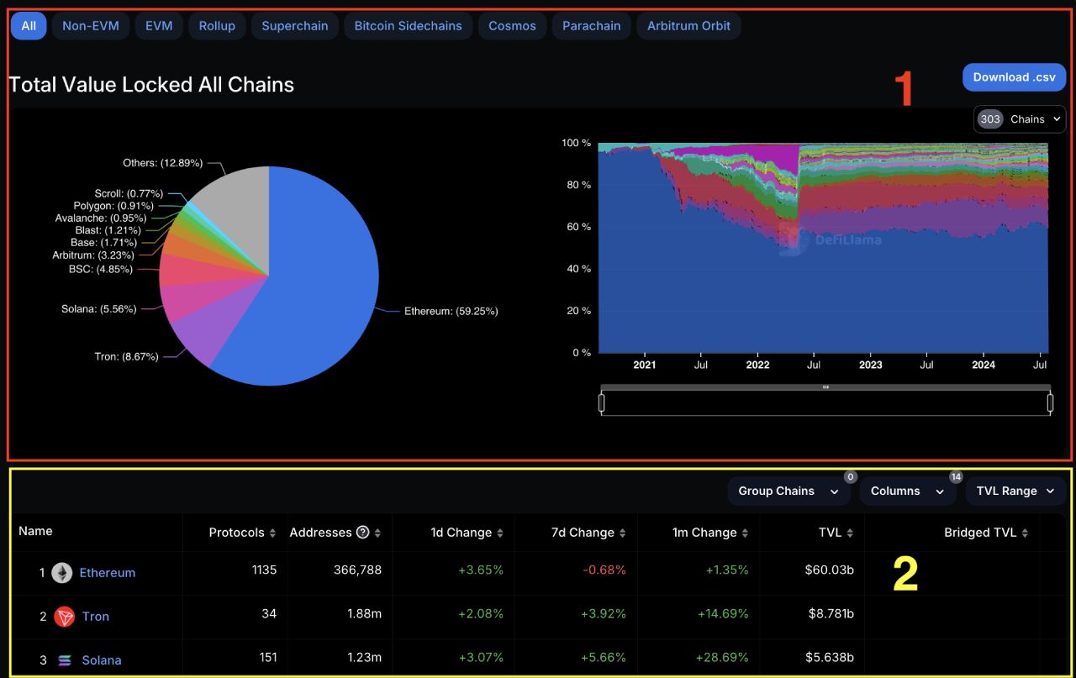Click the Others (12.89%) legend label
Image resolution: width=1076 pixels, height=678 pixels.
click(163, 163)
